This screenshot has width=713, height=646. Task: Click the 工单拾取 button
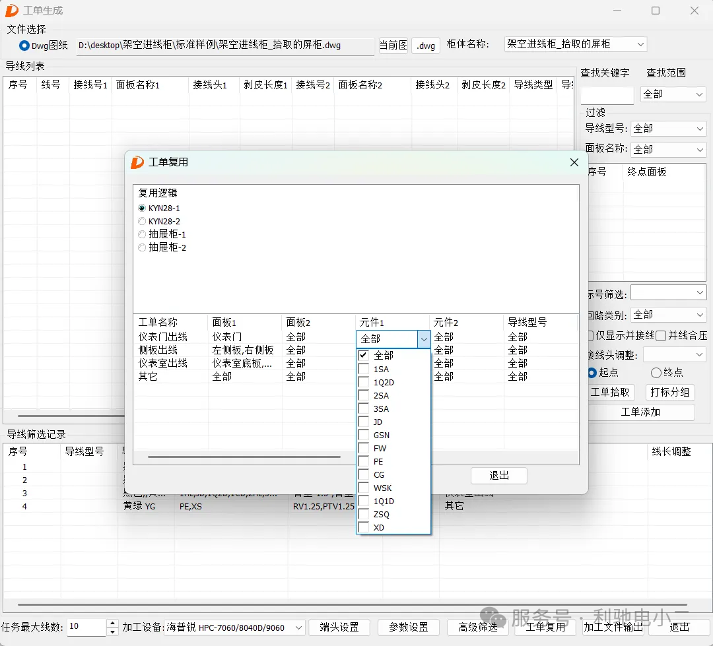pos(610,392)
